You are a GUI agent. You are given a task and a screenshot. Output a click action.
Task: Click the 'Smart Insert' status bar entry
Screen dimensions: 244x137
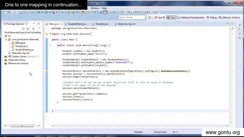point(160,132)
